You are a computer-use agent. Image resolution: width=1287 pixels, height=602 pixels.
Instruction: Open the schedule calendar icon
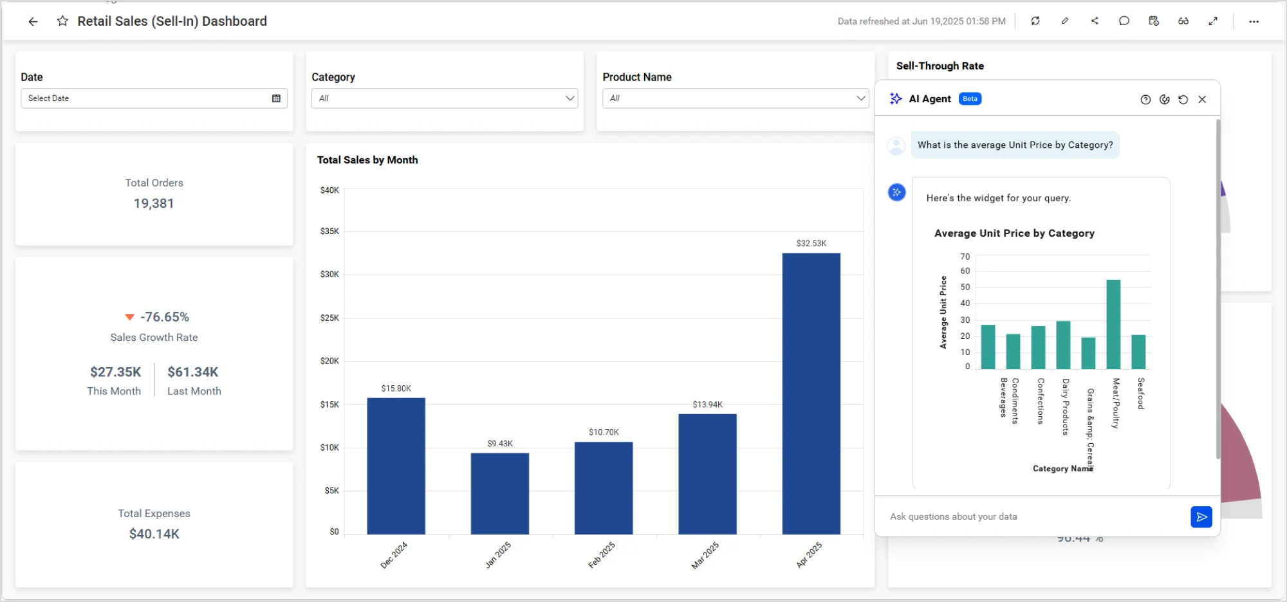1153,21
